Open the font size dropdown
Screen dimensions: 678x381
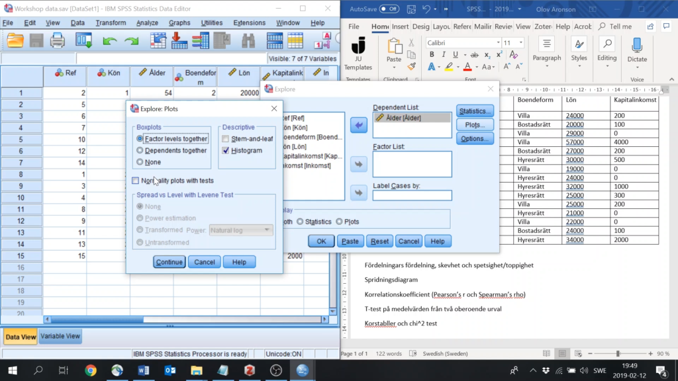pyautogui.click(x=521, y=43)
